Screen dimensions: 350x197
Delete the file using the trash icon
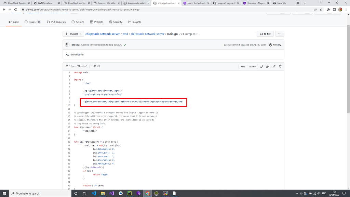[x=280, y=66]
